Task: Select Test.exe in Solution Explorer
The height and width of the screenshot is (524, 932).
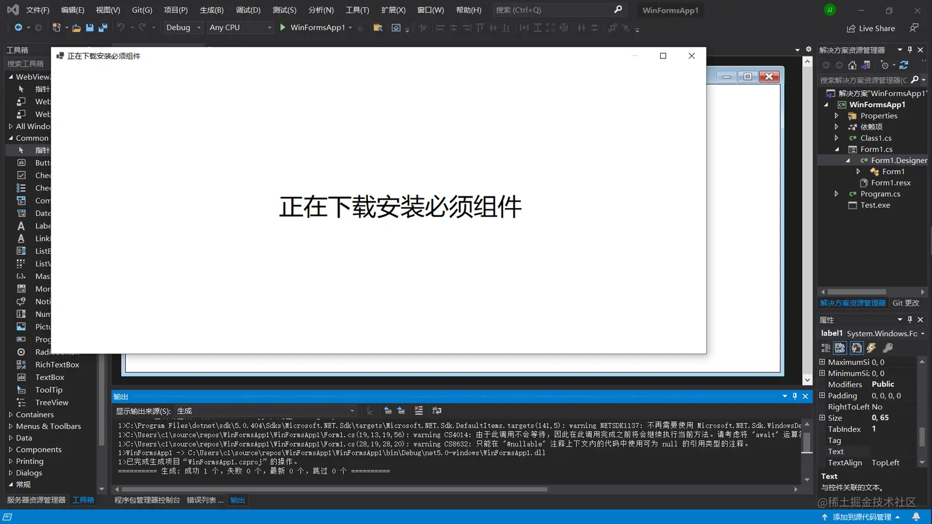Action: pyautogui.click(x=875, y=205)
